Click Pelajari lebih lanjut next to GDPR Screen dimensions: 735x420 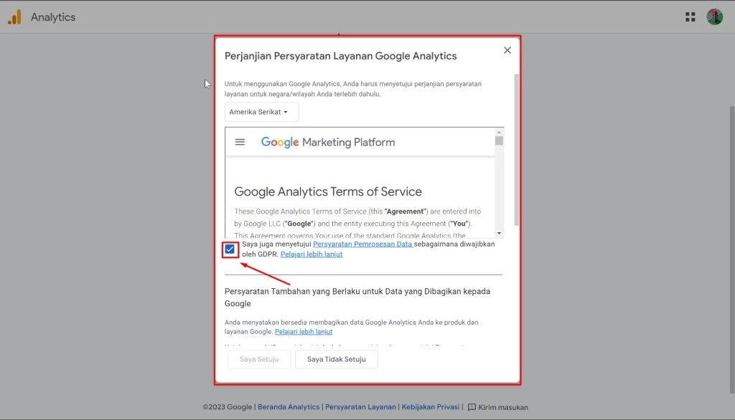coord(312,254)
